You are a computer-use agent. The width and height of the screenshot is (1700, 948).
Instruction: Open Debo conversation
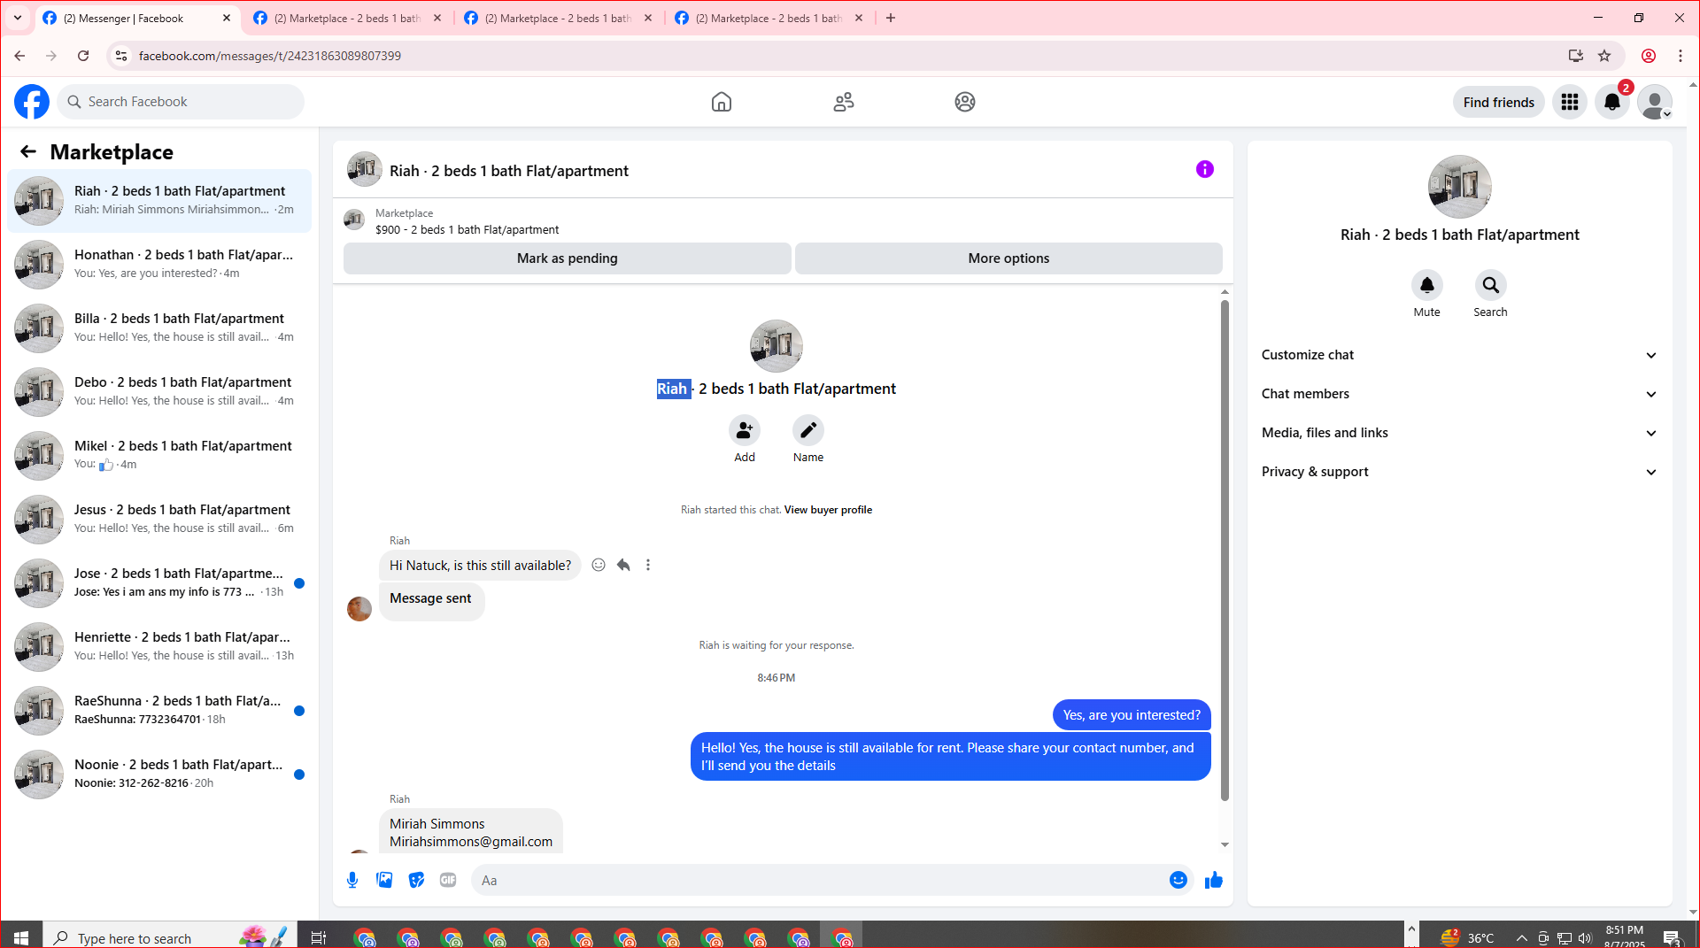(x=159, y=392)
